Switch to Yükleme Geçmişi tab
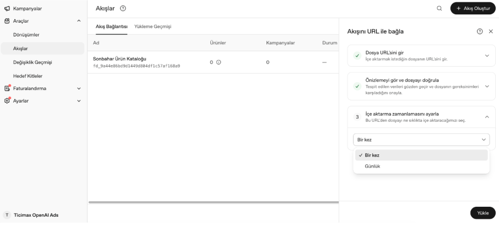 pyautogui.click(x=153, y=26)
